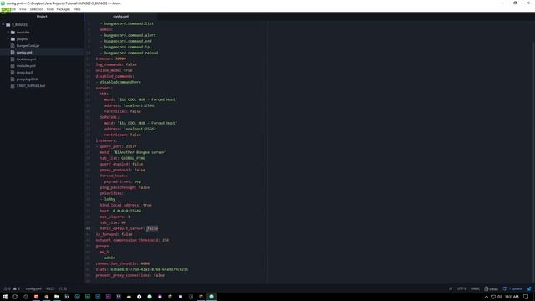
Task: Click the 'connection_throttle: 4000' line
Action: click(123, 263)
